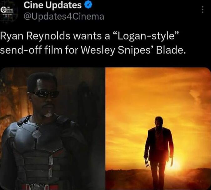
Task: Click the tweet text about Ryan Reynolds
Action: [93, 43]
